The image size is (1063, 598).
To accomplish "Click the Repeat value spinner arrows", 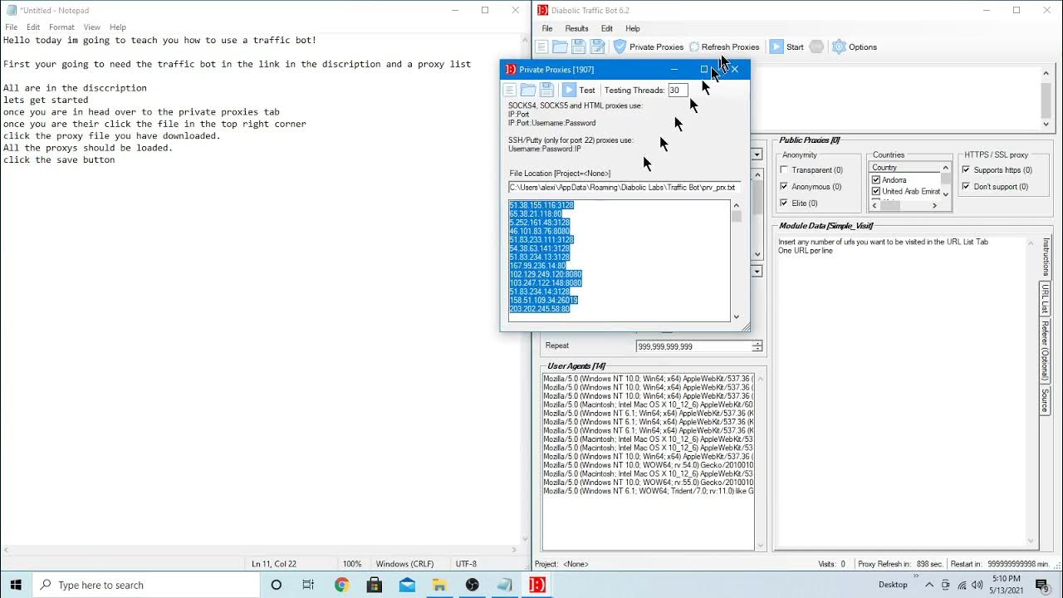I will tap(757, 346).
